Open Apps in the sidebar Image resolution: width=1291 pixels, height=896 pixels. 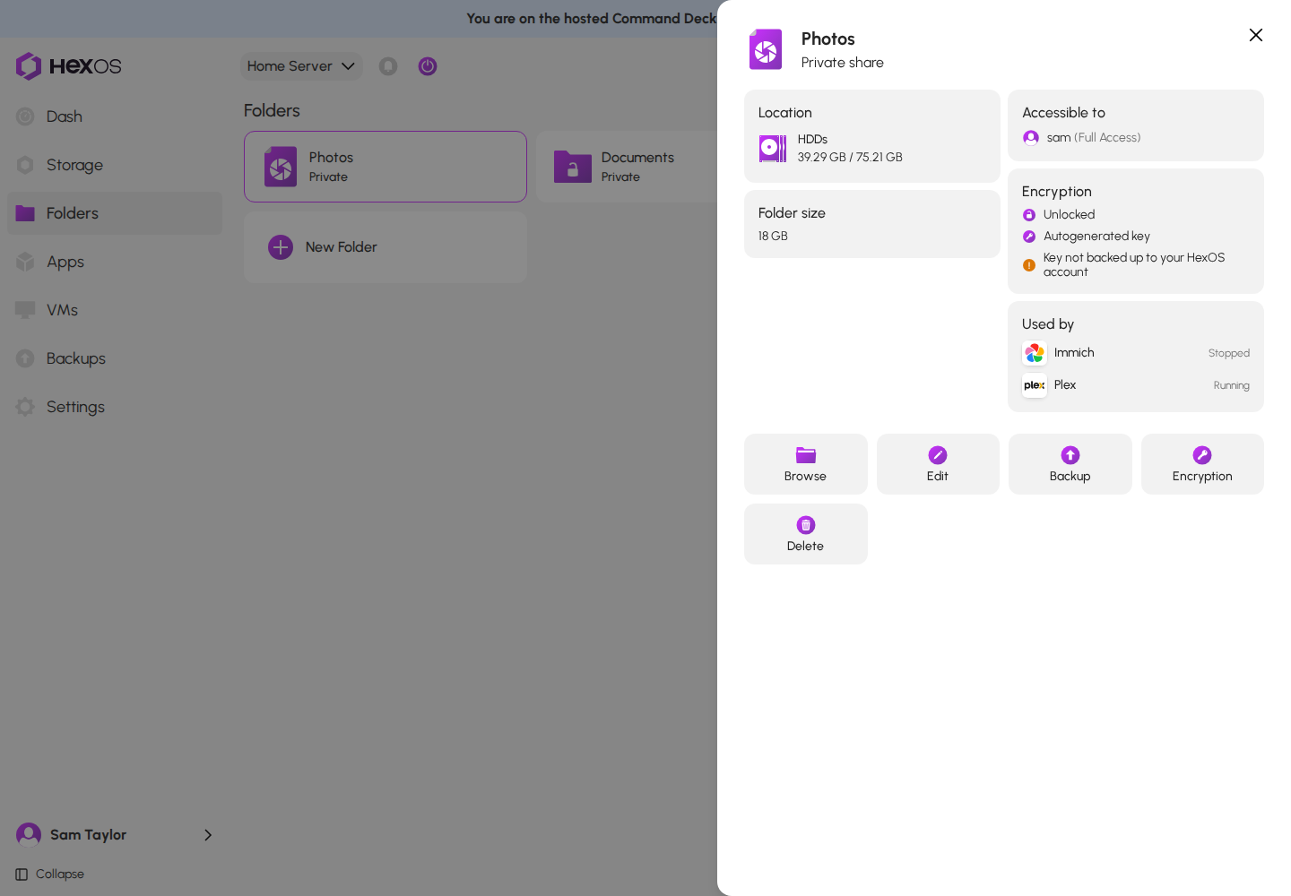[115, 262]
